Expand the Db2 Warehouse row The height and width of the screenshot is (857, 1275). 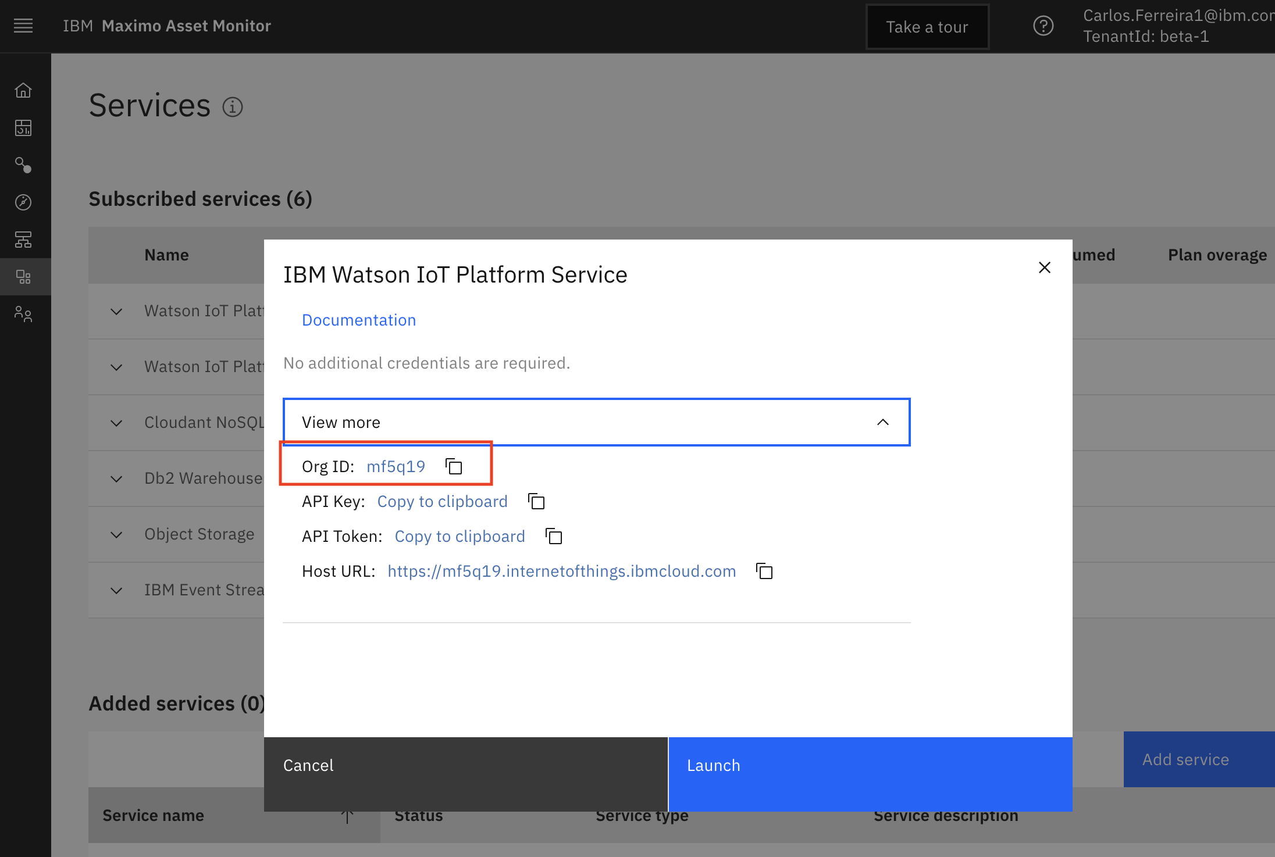tap(116, 479)
